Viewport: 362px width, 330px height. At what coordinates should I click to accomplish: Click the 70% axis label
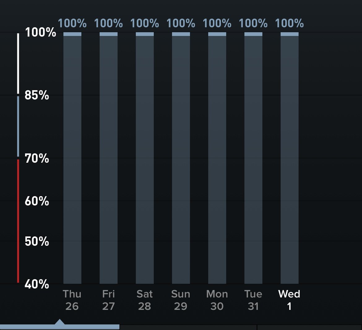point(37,159)
